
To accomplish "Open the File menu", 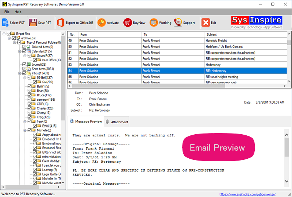I will coord(7,12).
